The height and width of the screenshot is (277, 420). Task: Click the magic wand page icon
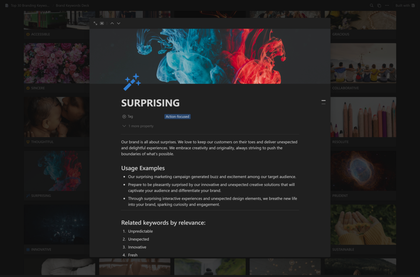(132, 82)
